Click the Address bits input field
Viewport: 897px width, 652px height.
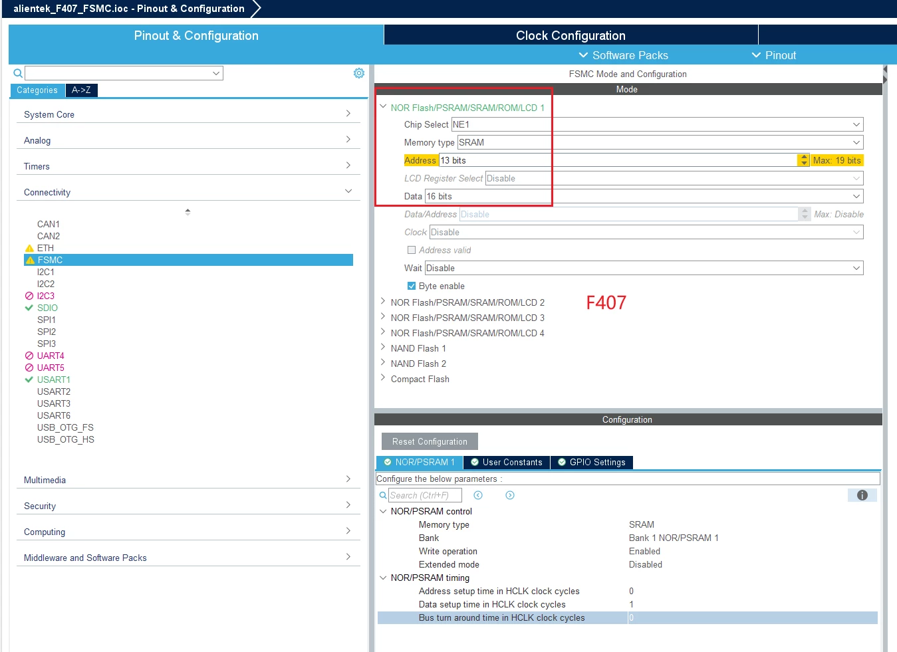(x=618, y=160)
